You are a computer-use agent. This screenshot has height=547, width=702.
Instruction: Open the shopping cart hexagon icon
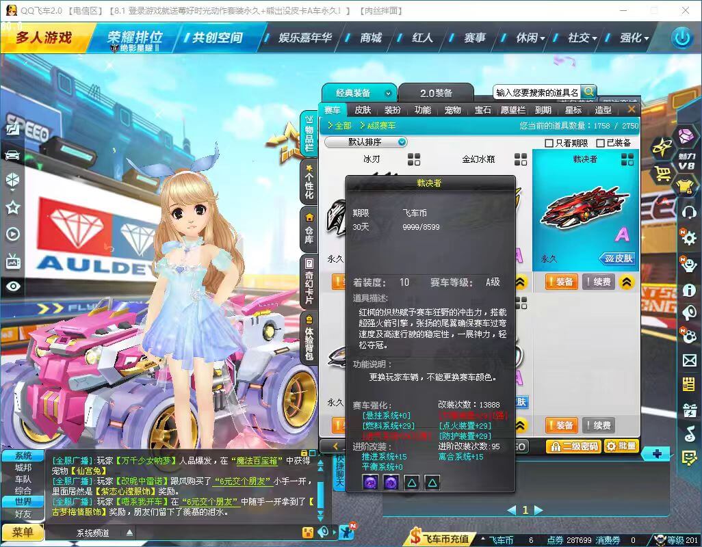pos(662,172)
